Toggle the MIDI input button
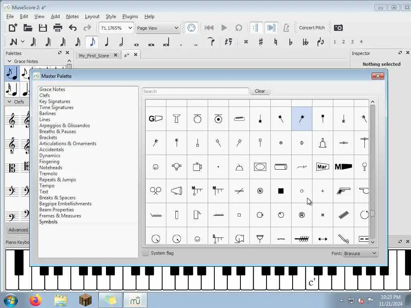Viewport: 411px width, 308px height. 191,28
